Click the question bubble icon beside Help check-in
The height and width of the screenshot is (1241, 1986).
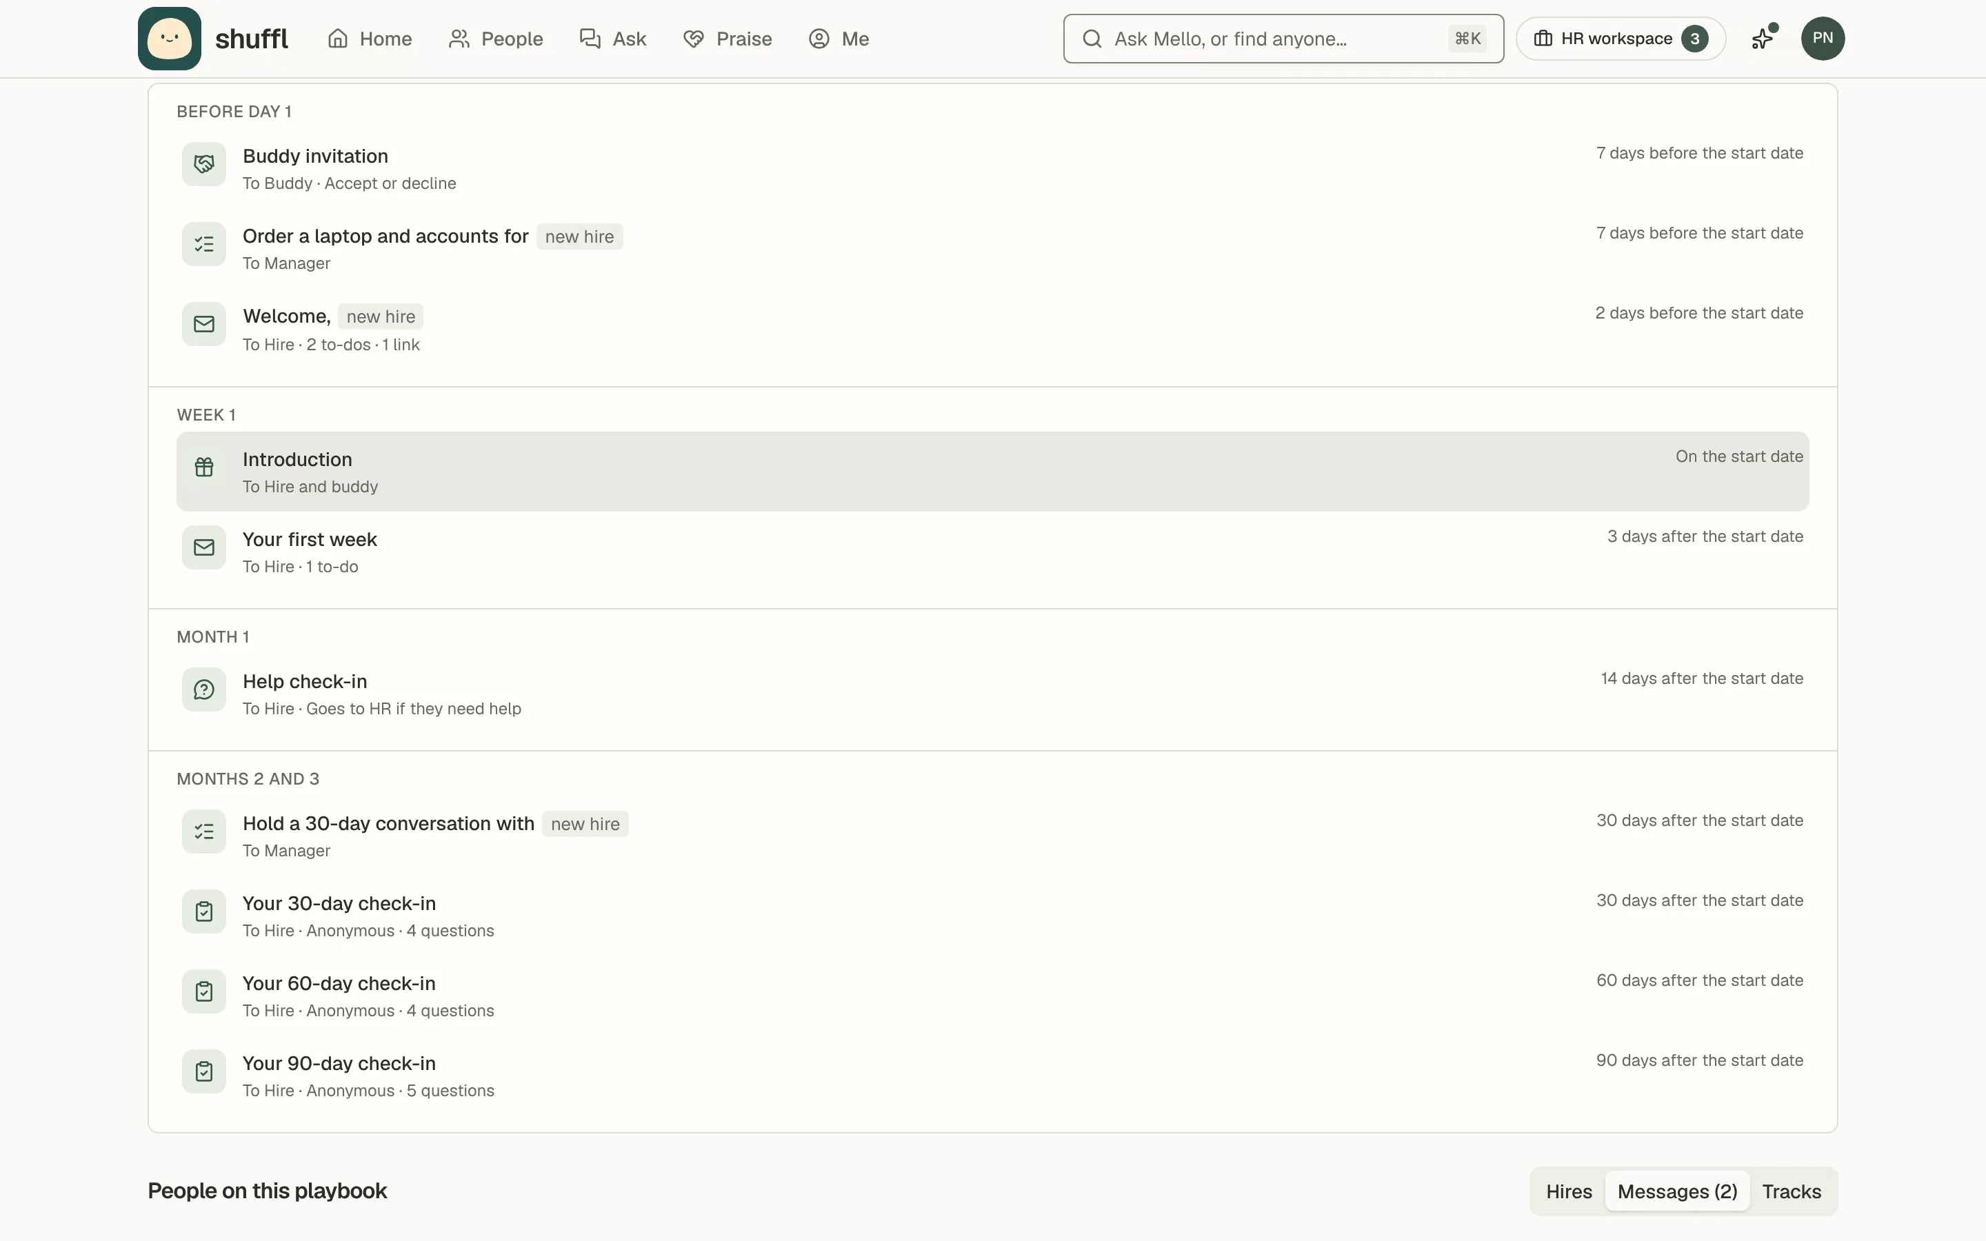(x=204, y=689)
